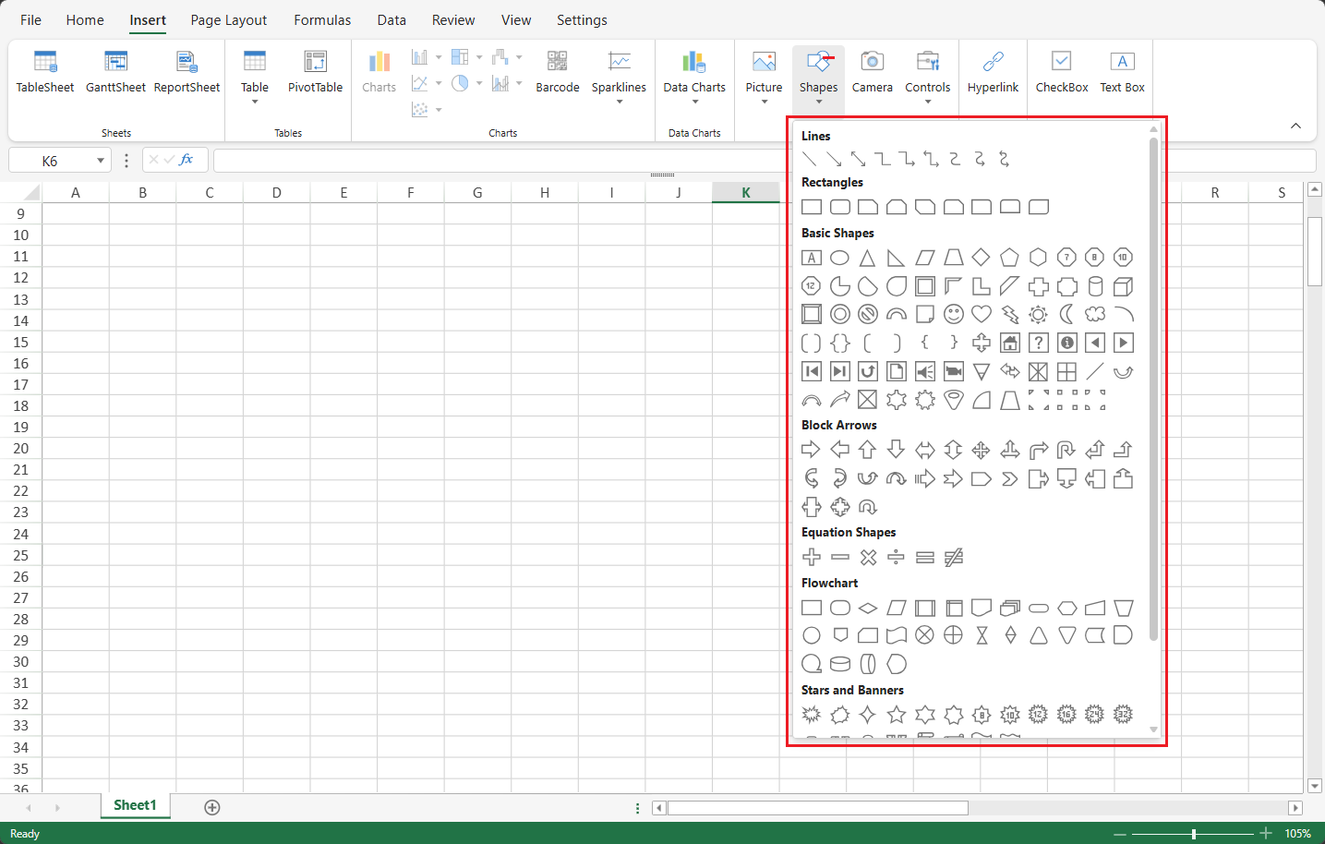
Task: Select the sun shape
Action: pyautogui.click(x=1038, y=315)
